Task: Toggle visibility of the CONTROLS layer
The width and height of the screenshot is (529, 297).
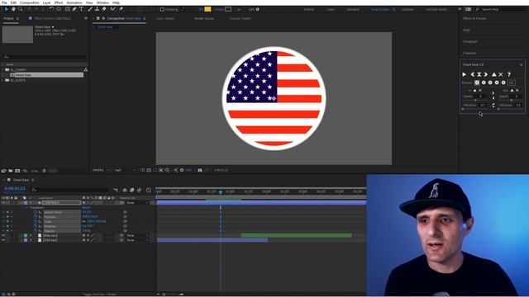Action: click(3, 203)
